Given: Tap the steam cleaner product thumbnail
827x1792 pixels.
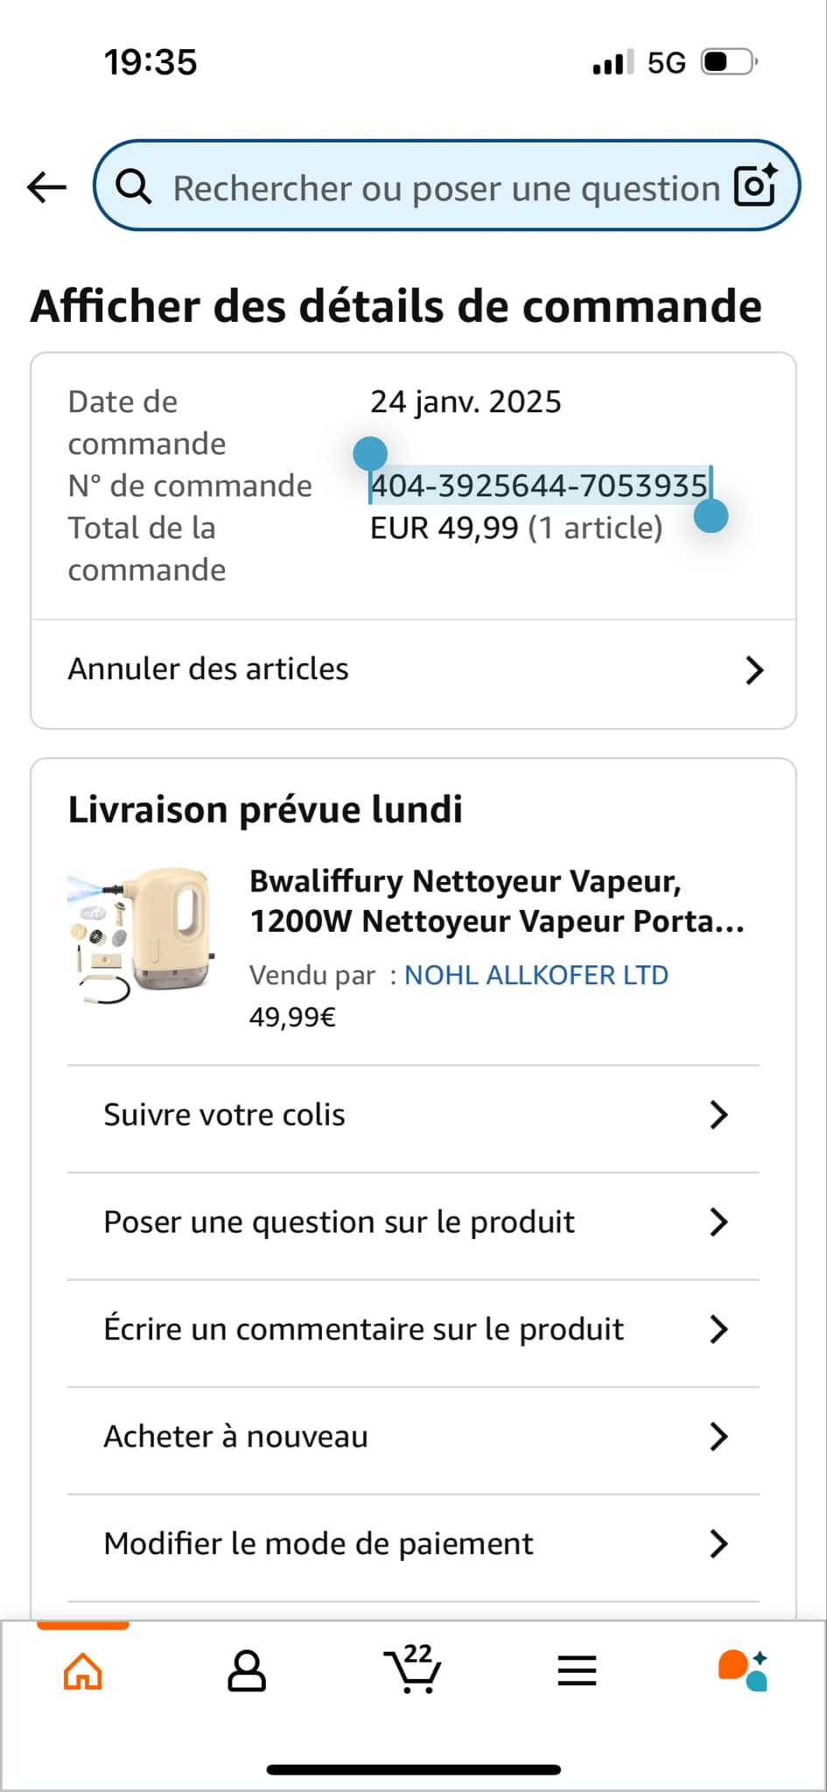Looking at the screenshot, I should (142, 935).
